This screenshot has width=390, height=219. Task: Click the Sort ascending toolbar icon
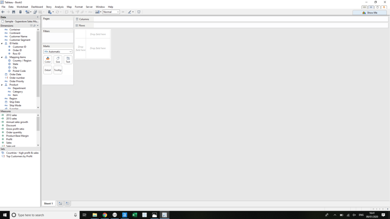click(x=72, y=12)
